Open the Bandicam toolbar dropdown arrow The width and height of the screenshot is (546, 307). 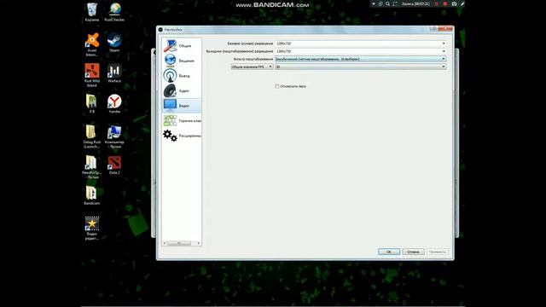(x=374, y=3)
